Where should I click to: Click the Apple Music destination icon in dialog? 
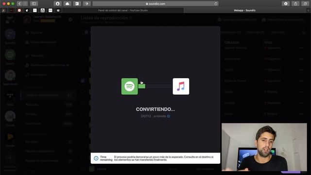(181, 87)
